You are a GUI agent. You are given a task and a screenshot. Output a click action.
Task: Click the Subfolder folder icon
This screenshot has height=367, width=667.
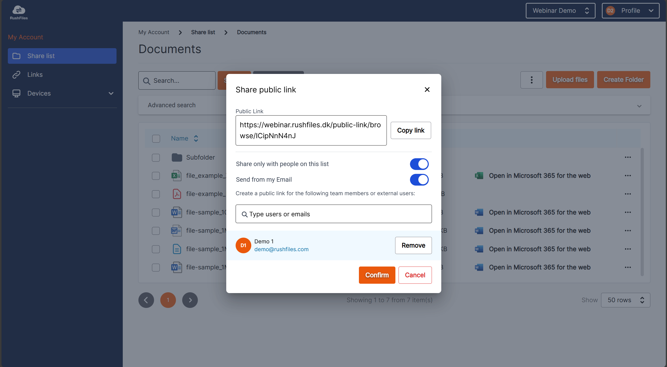pyautogui.click(x=177, y=157)
